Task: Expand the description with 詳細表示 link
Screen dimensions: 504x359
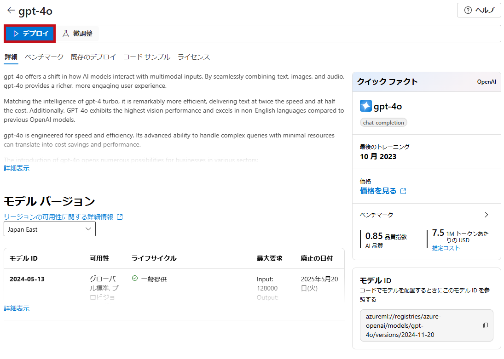Action: pos(17,168)
